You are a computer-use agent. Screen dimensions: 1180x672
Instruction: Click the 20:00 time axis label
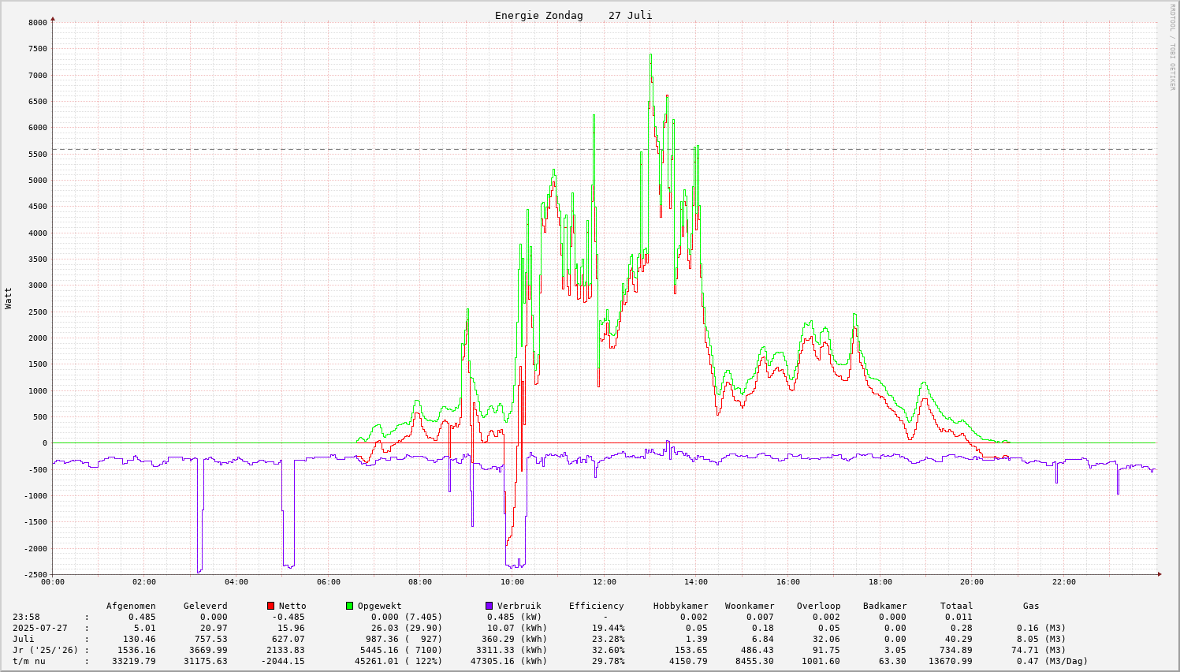[972, 582]
